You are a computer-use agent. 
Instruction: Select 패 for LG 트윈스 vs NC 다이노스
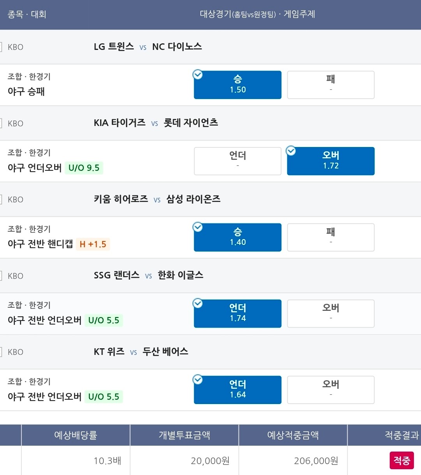(x=331, y=85)
